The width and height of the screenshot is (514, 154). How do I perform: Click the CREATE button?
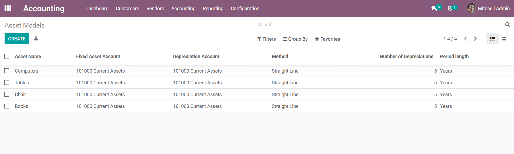pyautogui.click(x=17, y=39)
